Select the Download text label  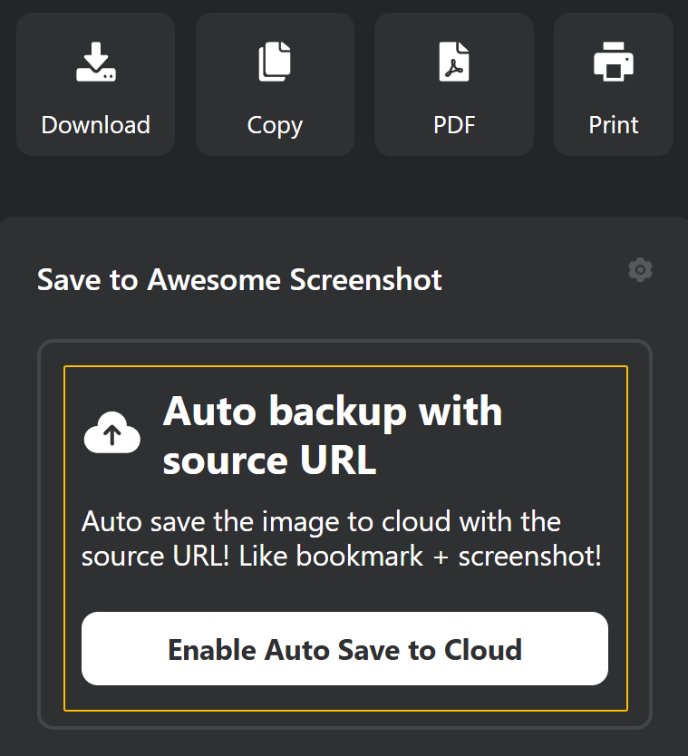pos(95,125)
